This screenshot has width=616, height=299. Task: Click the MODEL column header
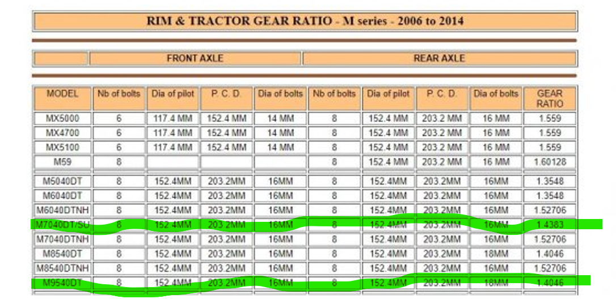[62, 98]
